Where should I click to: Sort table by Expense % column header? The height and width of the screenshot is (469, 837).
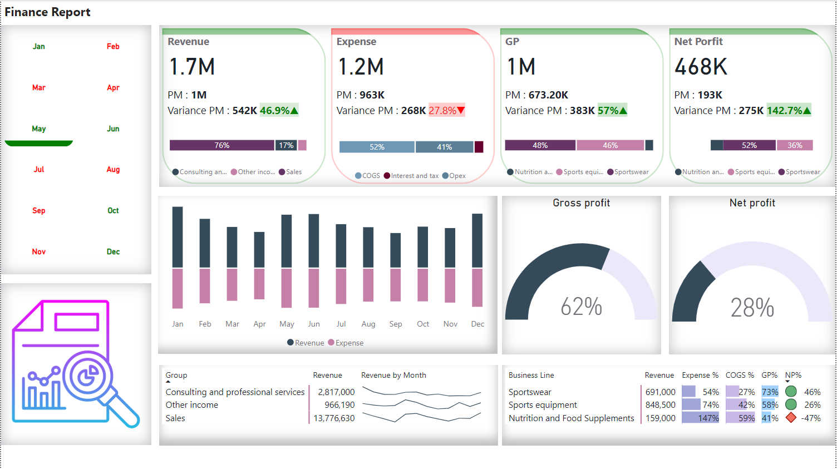point(700,376)
